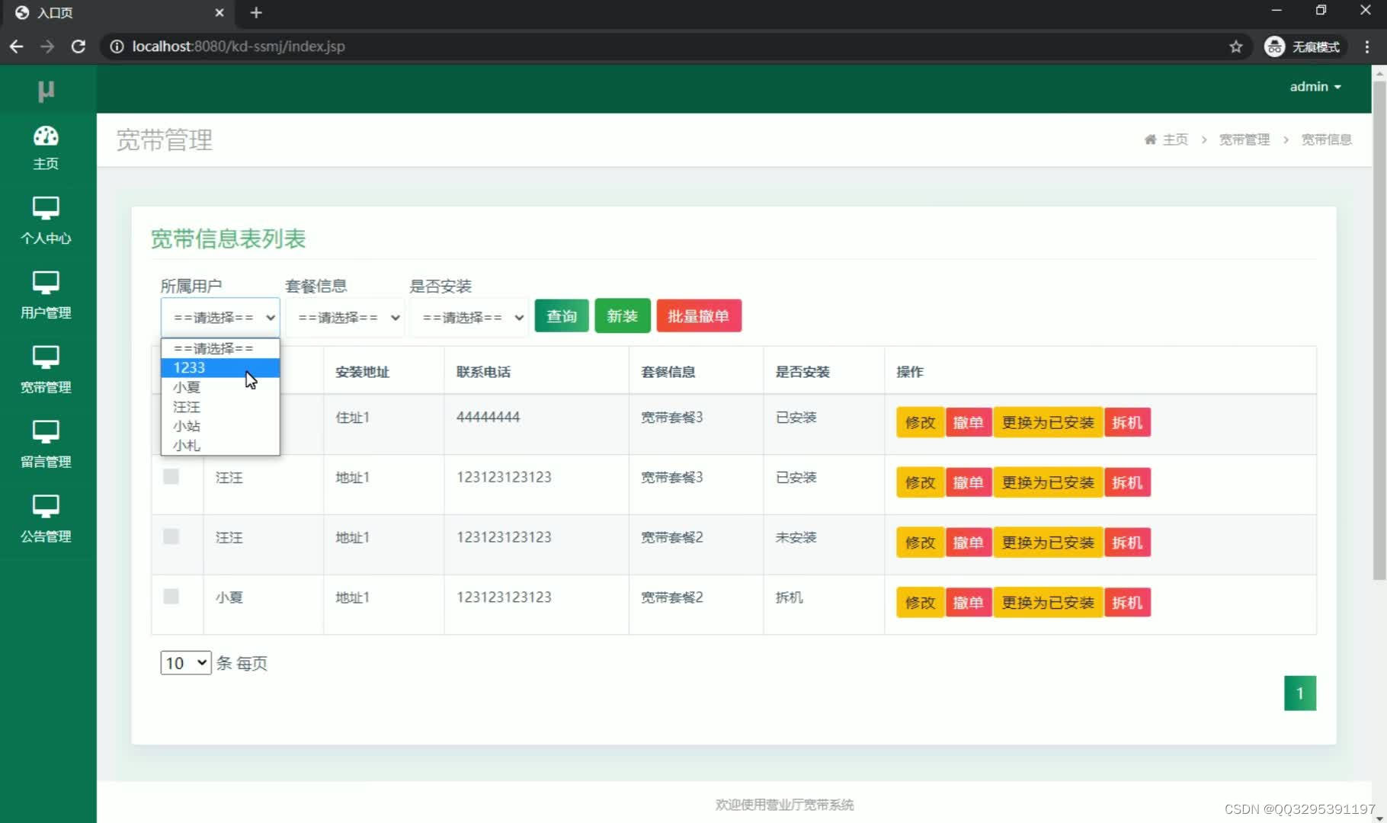Open the 所属用户 dropdown
Viewport: 1387px width, 823px height.
coord(220,317)
